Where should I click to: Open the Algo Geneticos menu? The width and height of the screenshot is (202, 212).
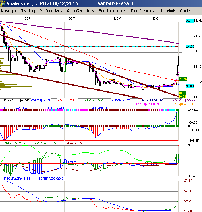pyautogui.click(x=80, y=11)
